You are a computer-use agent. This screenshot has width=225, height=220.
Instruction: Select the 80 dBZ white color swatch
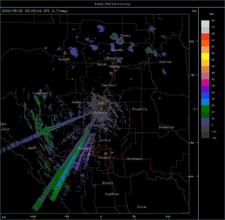205,24
